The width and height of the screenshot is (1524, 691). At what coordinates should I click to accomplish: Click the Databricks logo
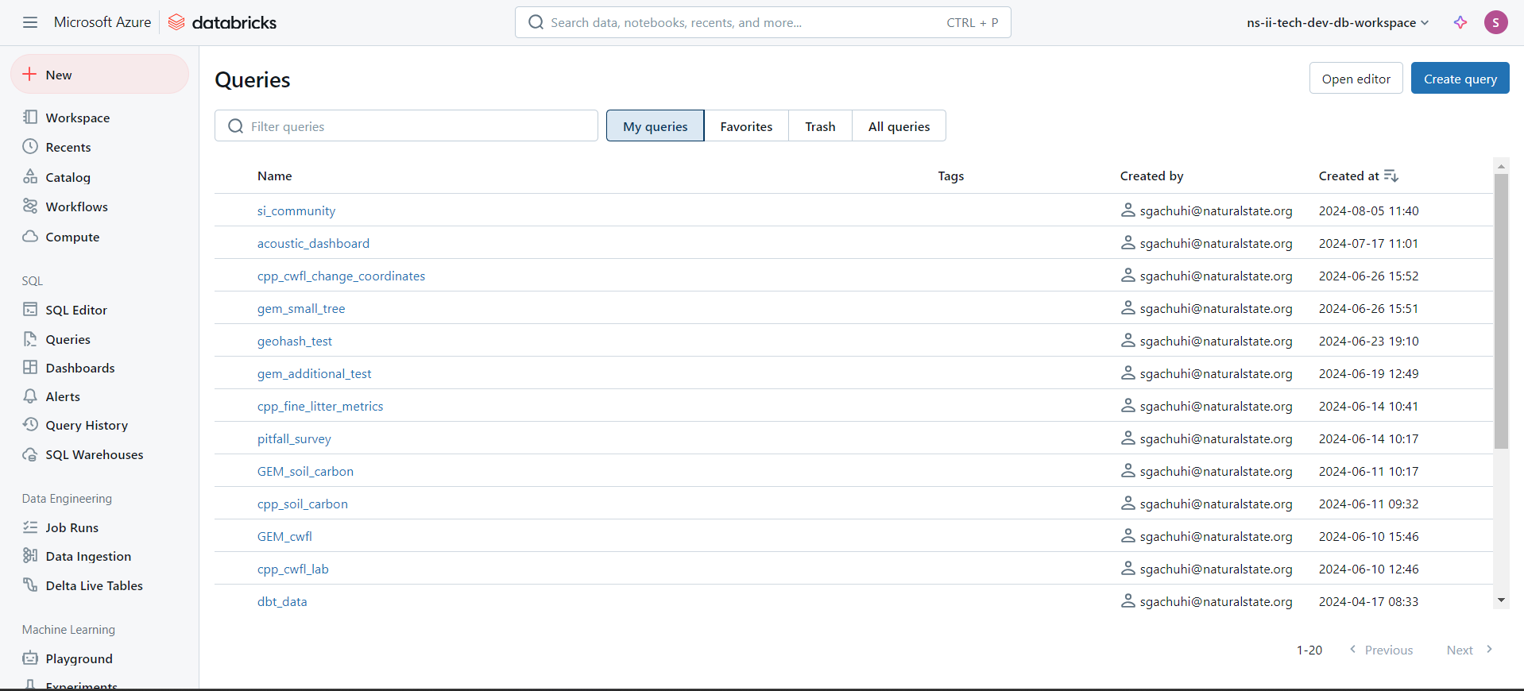tap(222, 22)
